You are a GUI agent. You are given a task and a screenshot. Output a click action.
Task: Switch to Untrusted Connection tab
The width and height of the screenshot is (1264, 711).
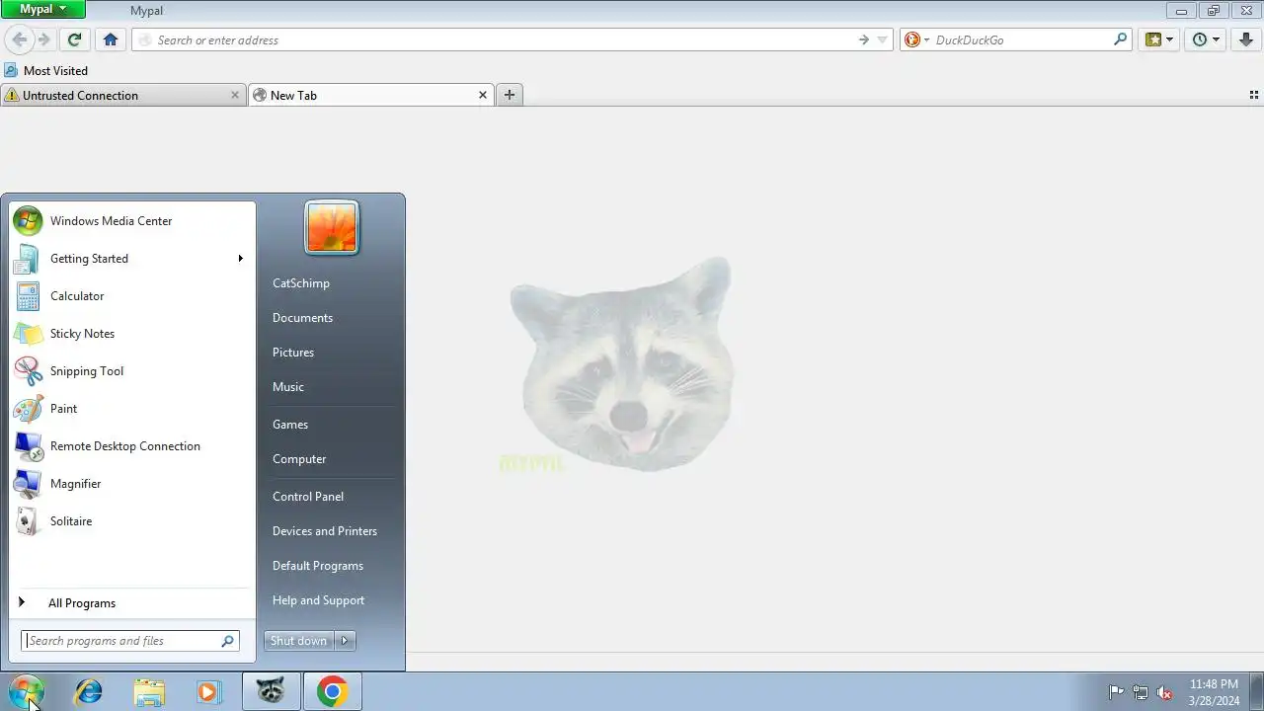click(x=121, y=95)
